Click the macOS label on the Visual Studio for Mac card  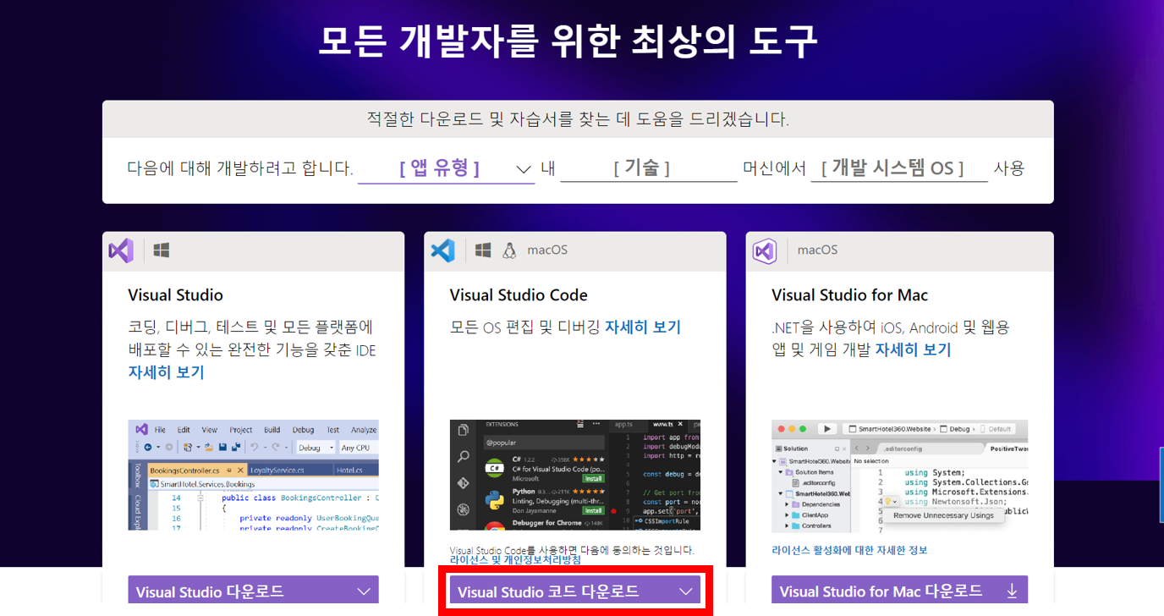coord(817,250)
